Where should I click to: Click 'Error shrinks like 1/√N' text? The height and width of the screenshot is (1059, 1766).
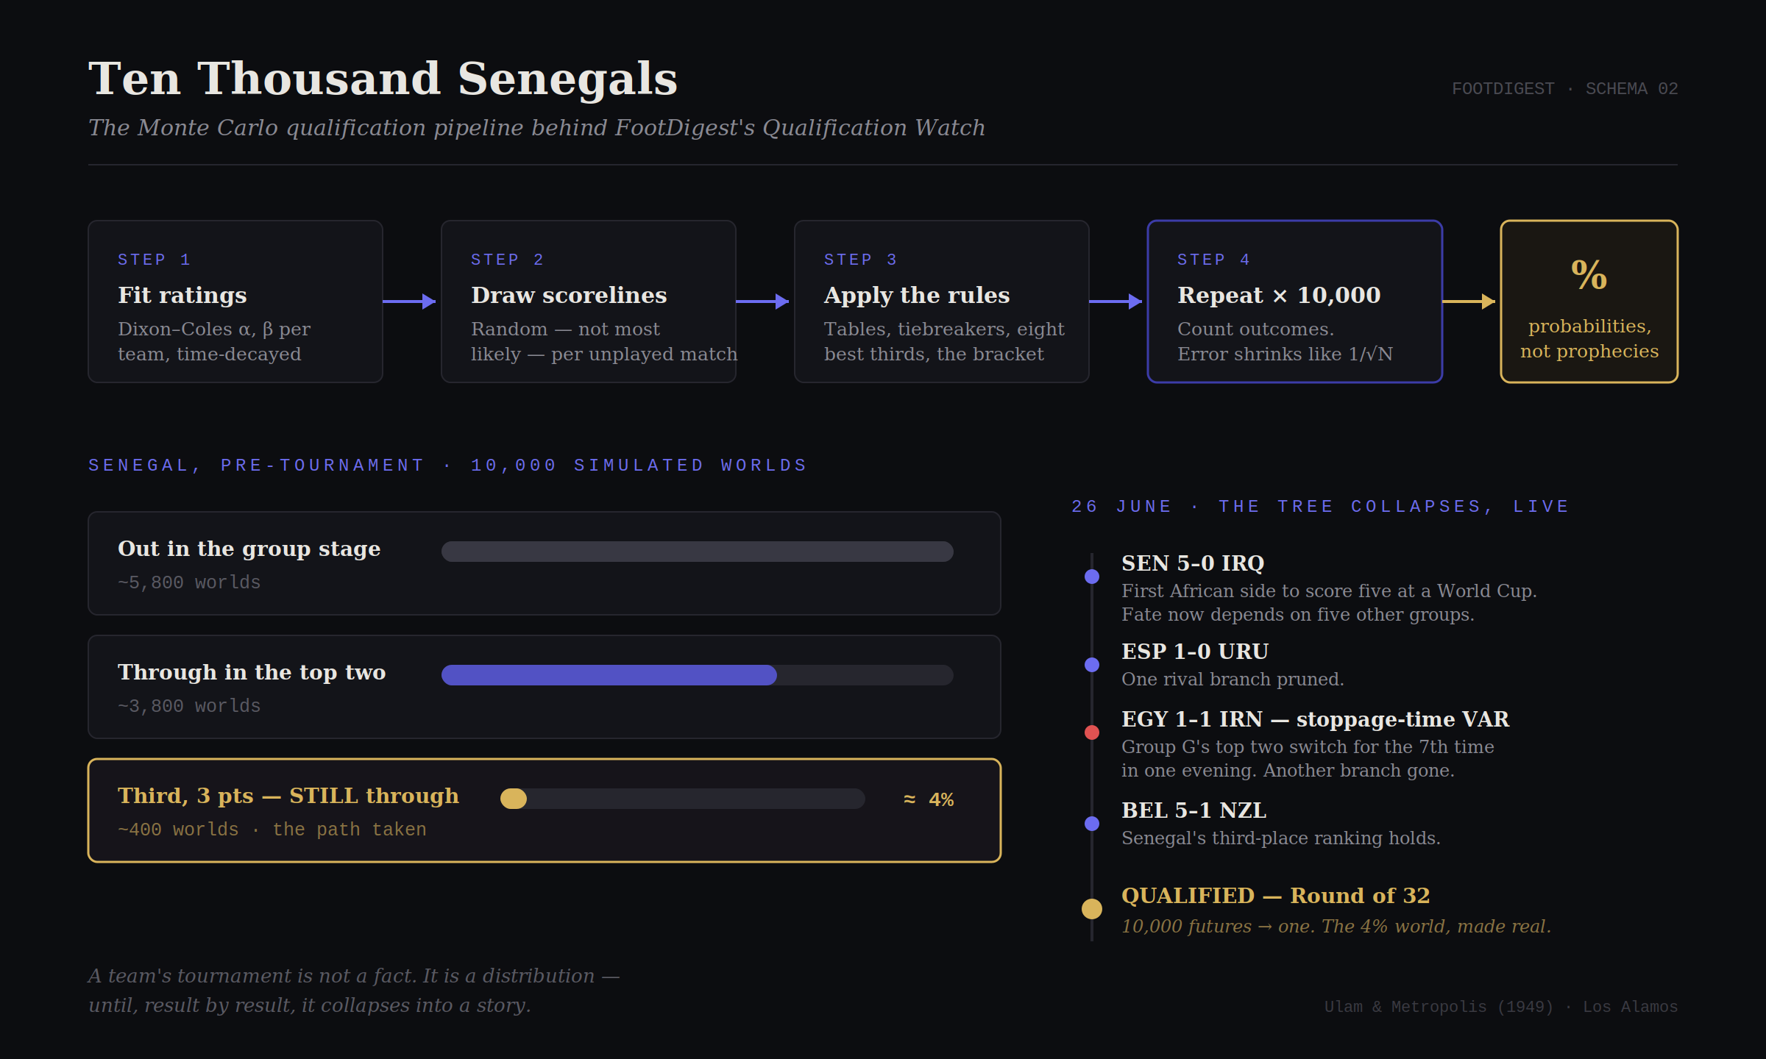click(x=1285, y=354)
